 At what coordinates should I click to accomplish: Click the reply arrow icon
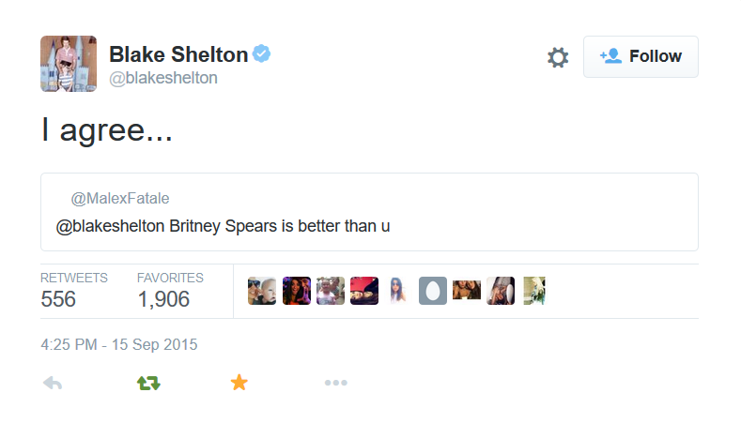53,383
